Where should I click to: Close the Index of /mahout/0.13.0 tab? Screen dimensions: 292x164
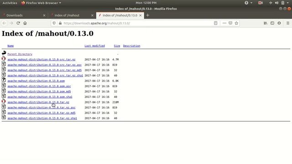tap(141, 15)
